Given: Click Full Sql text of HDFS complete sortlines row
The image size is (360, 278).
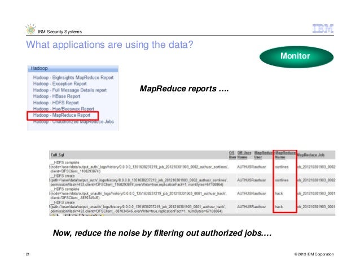Looking at the screenshot, I should click(x=139, y=167).
